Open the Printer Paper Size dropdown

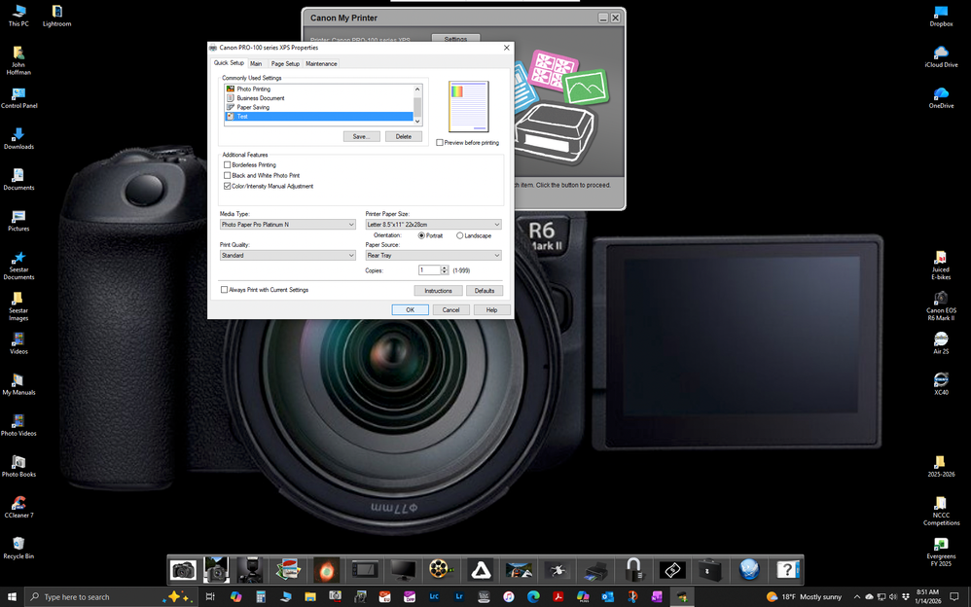[495, 224]
